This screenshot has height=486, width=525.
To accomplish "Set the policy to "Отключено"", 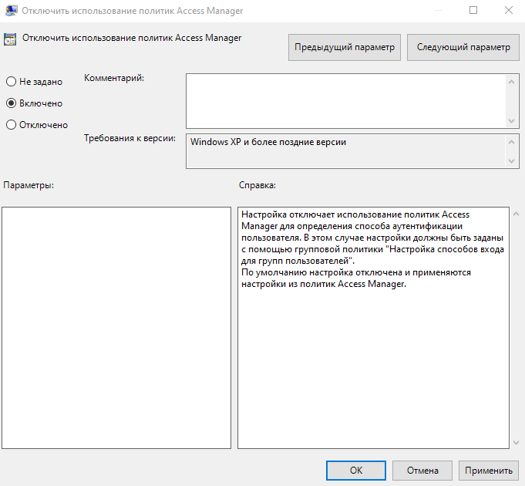I will click(12, 124).
